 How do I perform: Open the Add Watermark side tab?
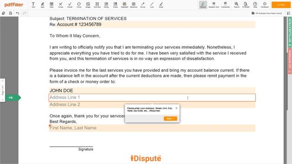point(290,61)
